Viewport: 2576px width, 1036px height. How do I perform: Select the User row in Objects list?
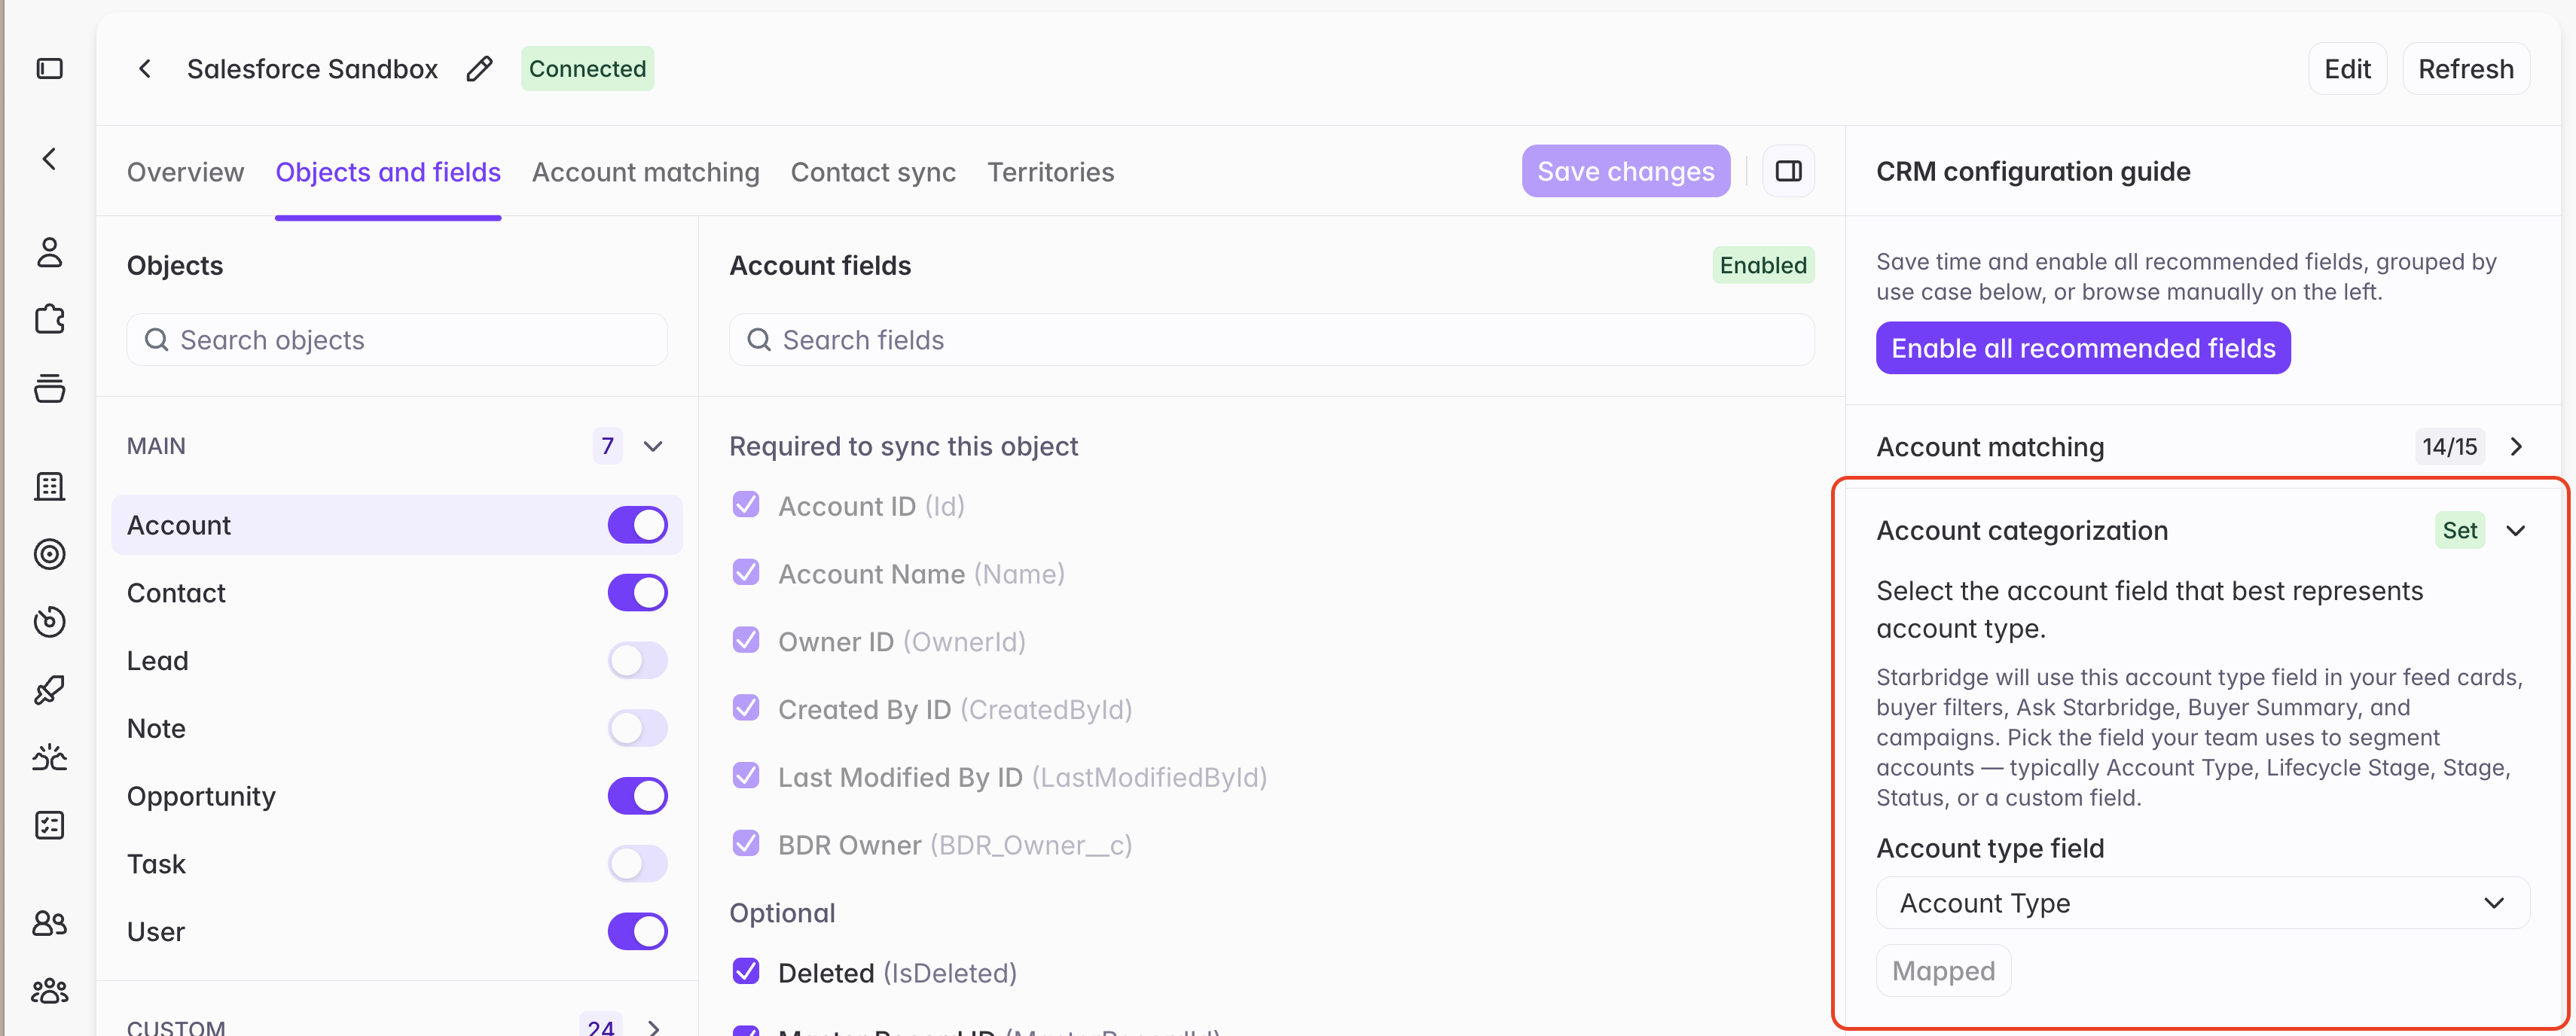(x=397, y=932)
